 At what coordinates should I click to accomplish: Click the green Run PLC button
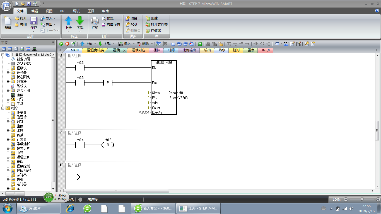click(61, 44)
